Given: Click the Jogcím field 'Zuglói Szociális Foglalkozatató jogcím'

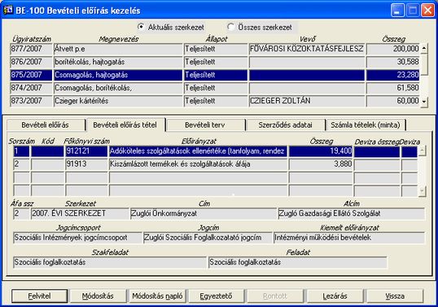Looking at the screenshot, I should [x=208, y=238].
